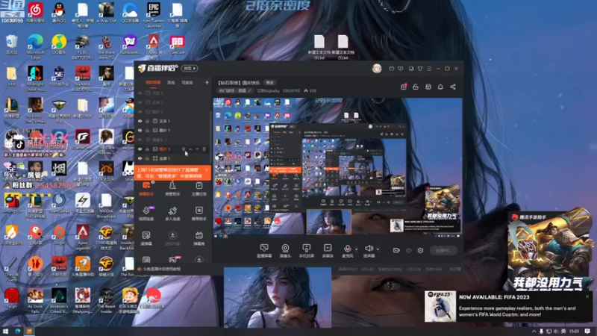The width and height of the screenshot is (597, 336).
Task: Toggle lock on the 文本 1 source
Action: pos(147,121)
